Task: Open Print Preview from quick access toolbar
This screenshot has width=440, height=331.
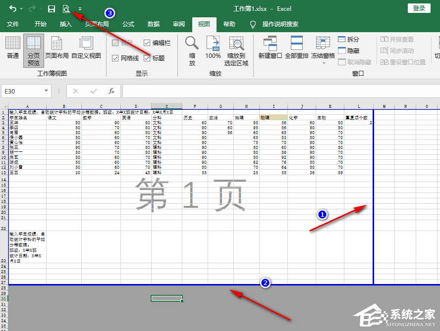Action: [x=66, y=9]
